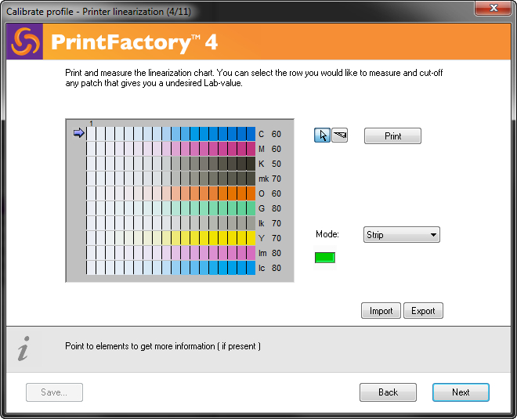Click the last green patch in row G
Viewport: 517px width, 419px height.
(251, 208)
